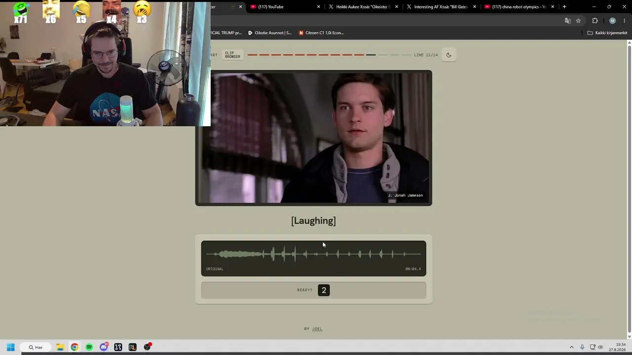This screenshot has height=355, width=632.
Task: Expand the system tray hidden icons
Action: tap(572, 347)
